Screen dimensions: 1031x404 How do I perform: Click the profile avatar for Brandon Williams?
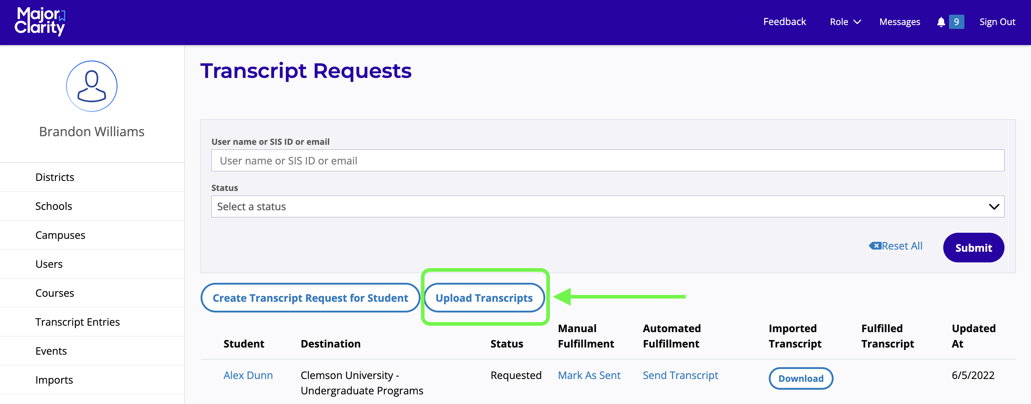coord(91,86)
